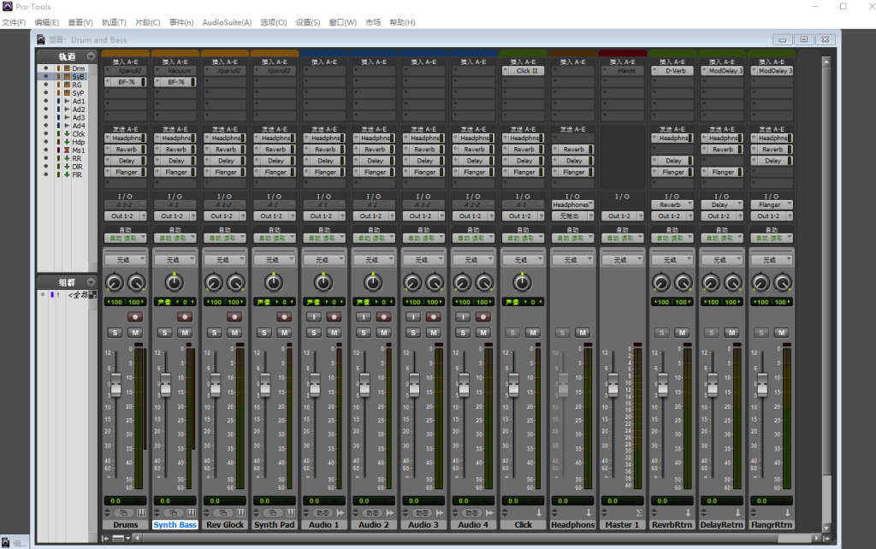Screen dimensions: 876x549
Task: Click the Clck aux input icon in track list
Action: [67, 134]
